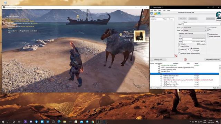Select the highlighted blue table row
Screen dimensions: 221x124
click(x=184, y=74)
